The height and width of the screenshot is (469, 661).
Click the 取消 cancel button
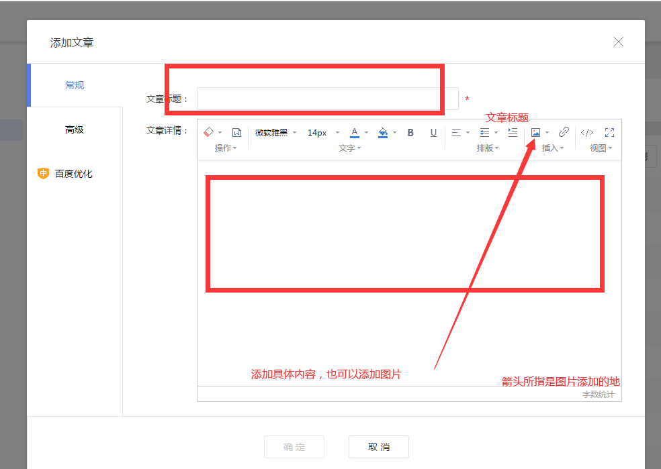tap(378, 446)
